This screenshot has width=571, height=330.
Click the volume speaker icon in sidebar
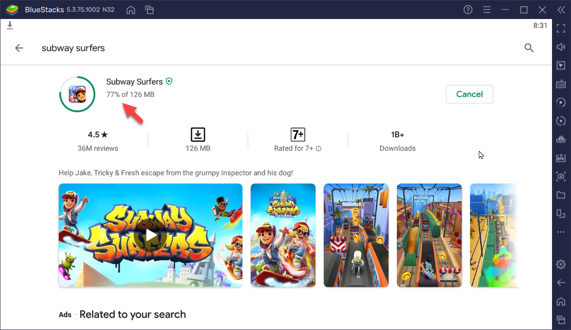point(561,47)
